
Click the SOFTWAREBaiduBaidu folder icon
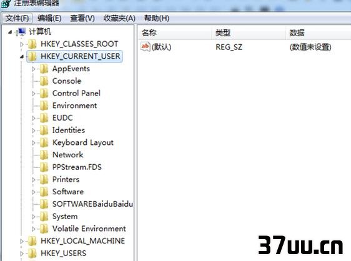(44, 204)
